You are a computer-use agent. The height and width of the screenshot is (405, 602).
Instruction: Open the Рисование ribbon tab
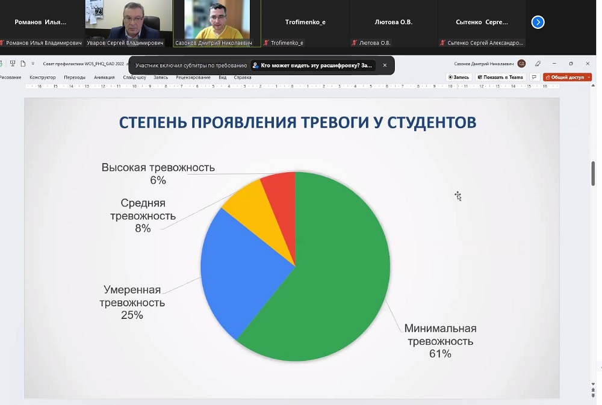click(10, 77)
